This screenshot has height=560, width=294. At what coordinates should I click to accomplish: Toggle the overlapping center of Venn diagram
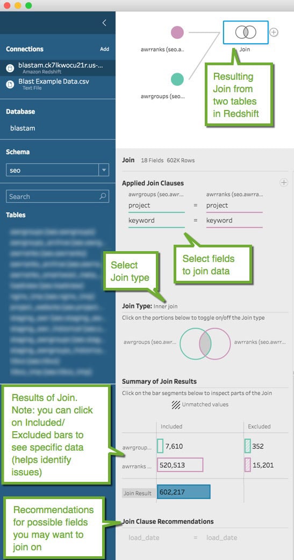(x=205, y=343)
